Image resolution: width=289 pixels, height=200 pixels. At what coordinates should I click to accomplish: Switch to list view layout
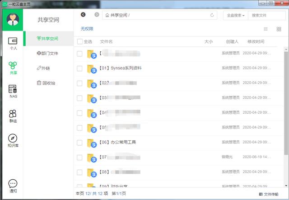click(266, 29)
